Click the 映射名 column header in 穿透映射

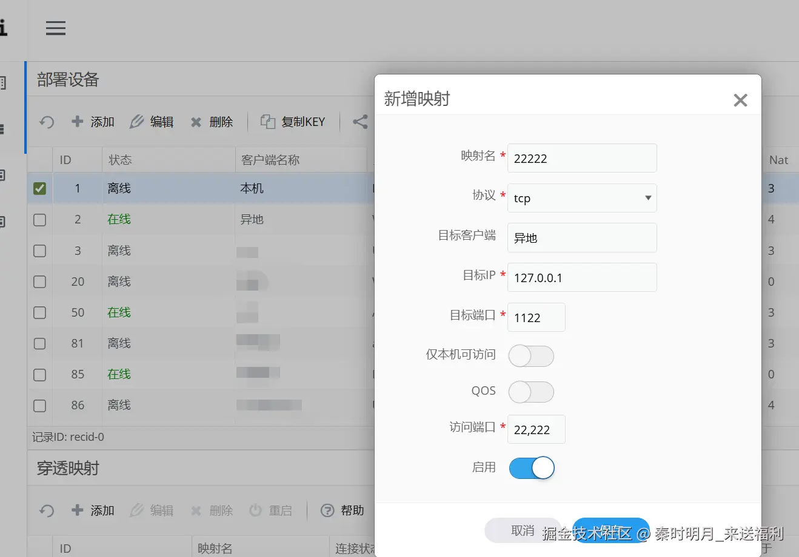click(x=260, y=549)
